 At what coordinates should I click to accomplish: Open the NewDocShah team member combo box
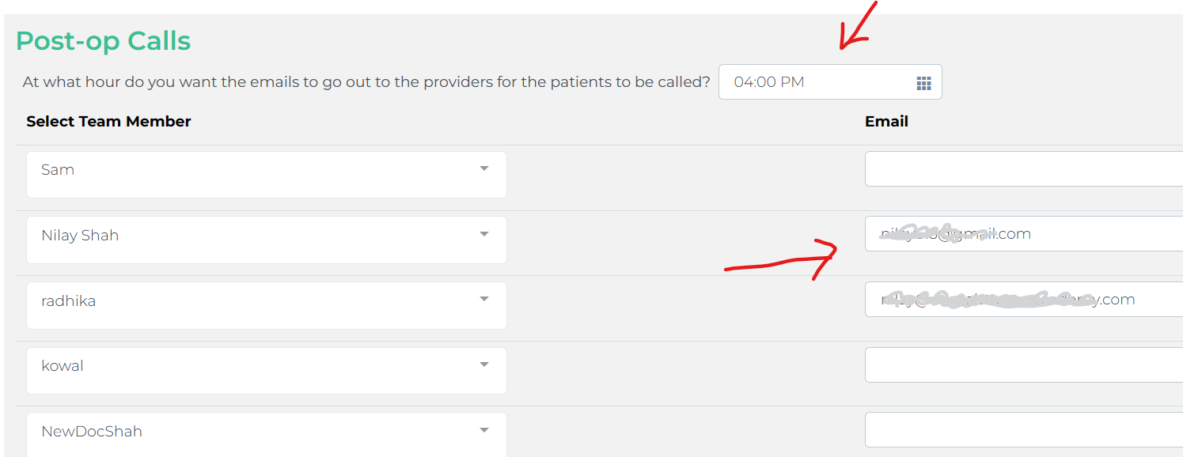click(267, 434)
